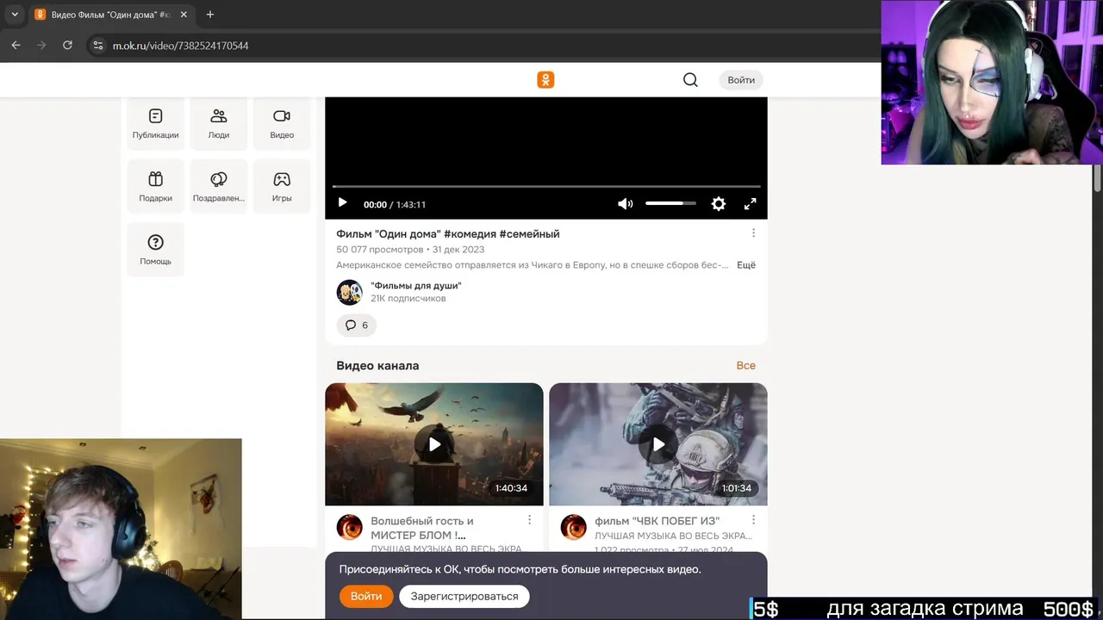Open the Люди sidebar section

pos(219,124)
